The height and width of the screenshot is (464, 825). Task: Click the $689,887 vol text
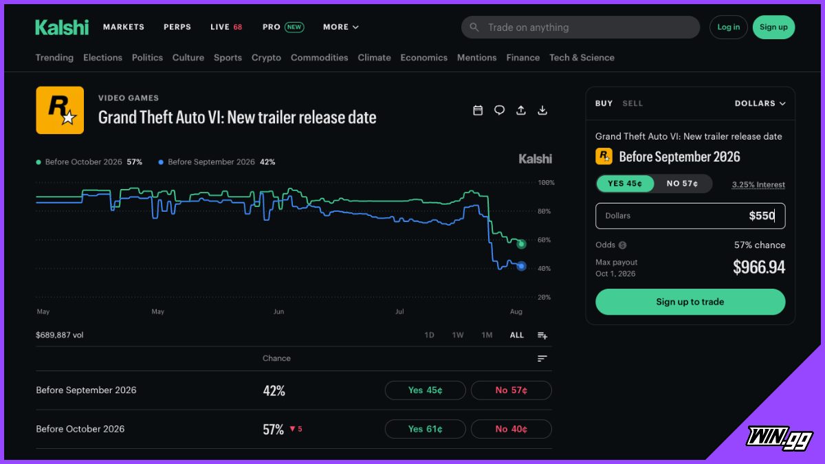coord(60,335)
